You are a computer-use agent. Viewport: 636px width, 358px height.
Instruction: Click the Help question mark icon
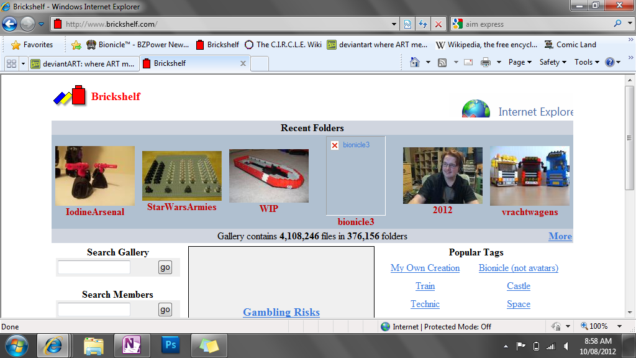pyautogui.click(x=610, y=62)
